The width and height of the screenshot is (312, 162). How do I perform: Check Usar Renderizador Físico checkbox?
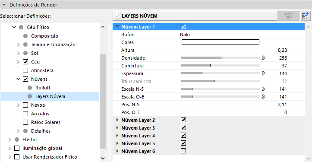tap(17, 157)
